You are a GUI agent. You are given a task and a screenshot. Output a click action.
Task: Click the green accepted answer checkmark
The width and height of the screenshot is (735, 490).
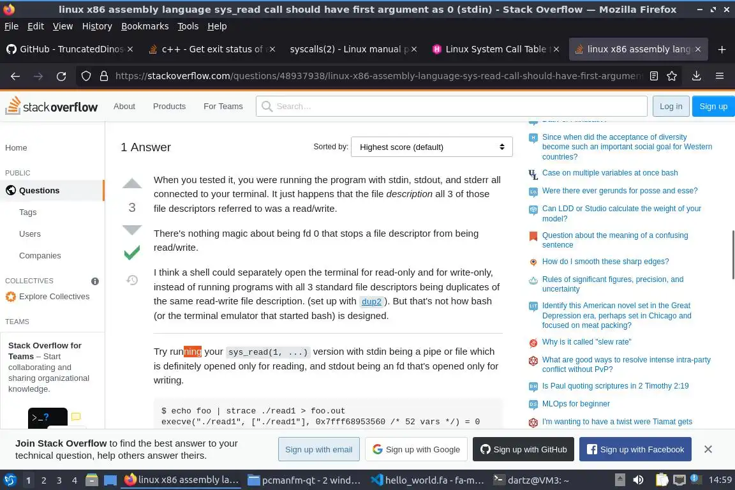click(x=132, y=253)
